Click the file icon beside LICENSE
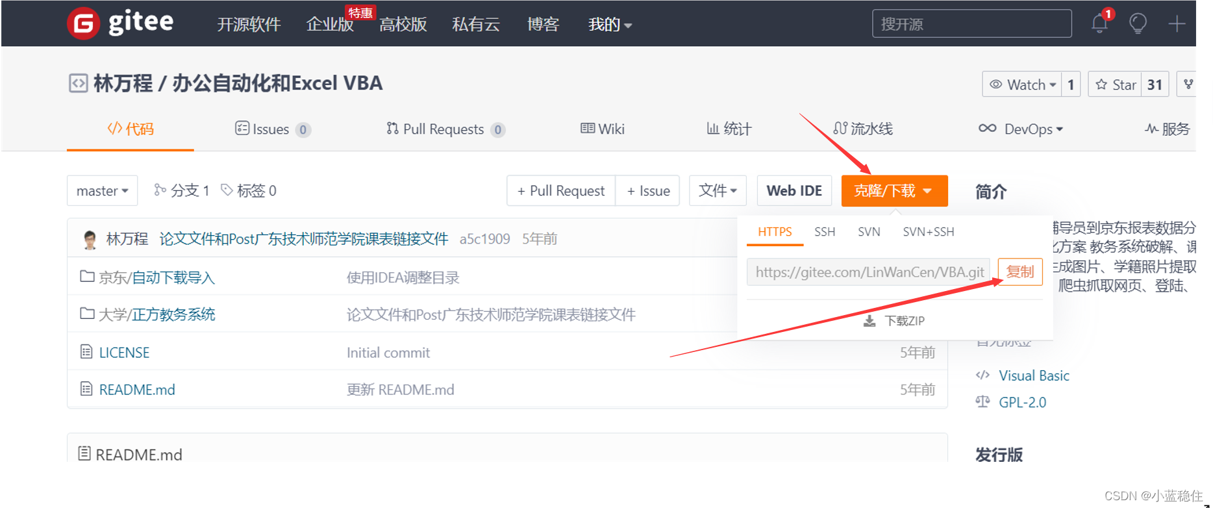This screenshot has height=508, width=1213. click(86, 351)
